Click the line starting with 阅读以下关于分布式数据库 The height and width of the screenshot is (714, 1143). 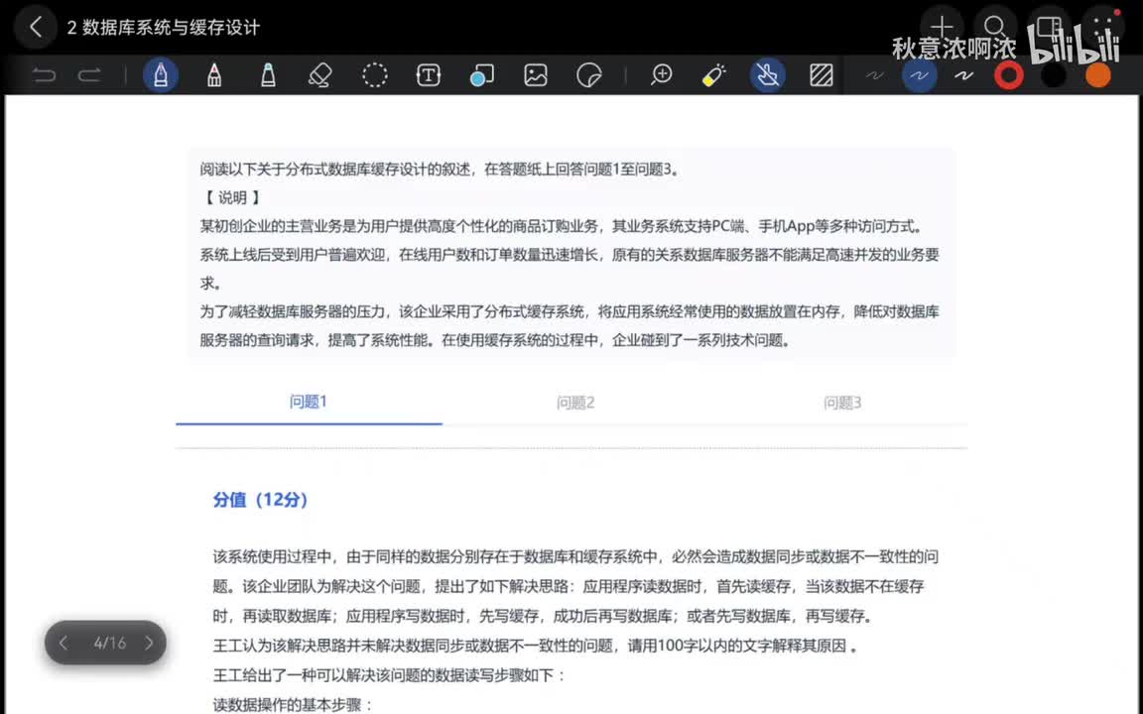click(441, 169)
